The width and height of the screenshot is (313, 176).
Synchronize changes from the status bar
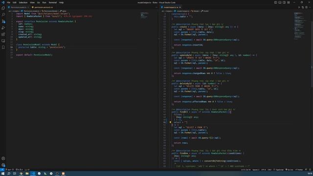pyautogui.click(x=13, y=170)
